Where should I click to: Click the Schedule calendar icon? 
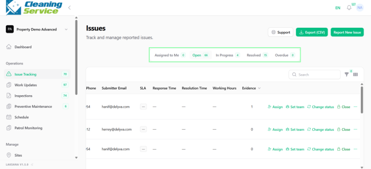(9, 117)
